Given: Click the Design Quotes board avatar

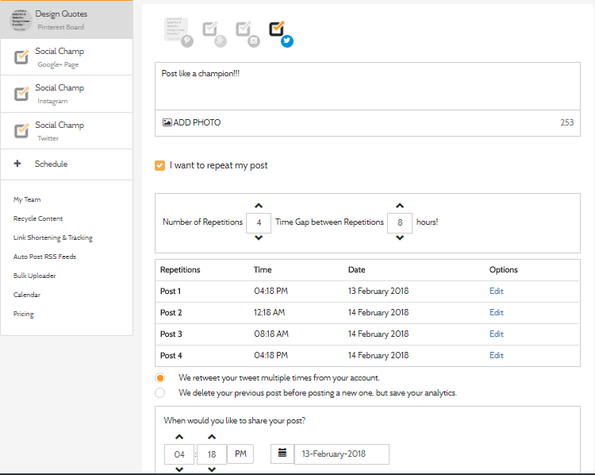Looking at the screenshot, I should click(21, 21).
